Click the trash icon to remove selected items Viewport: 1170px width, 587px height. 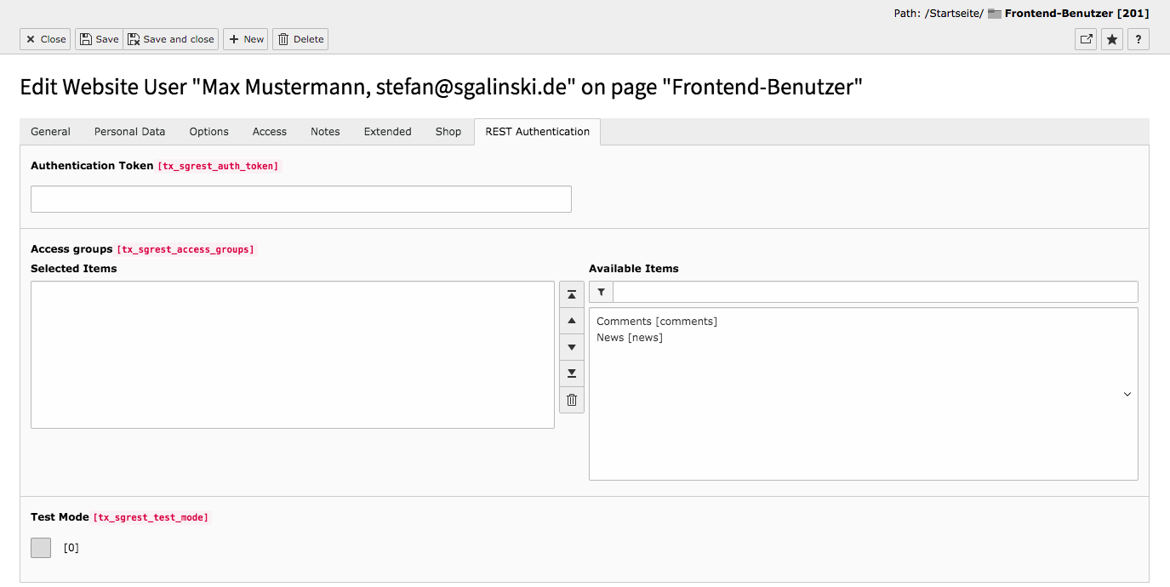[571, 400]
